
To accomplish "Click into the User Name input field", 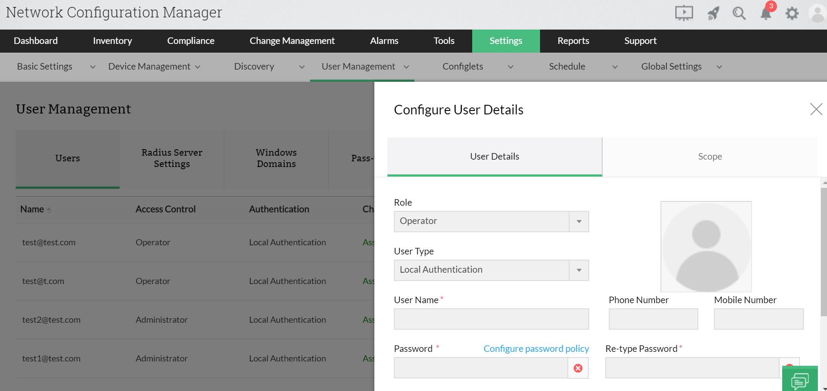I will [491, 319].
